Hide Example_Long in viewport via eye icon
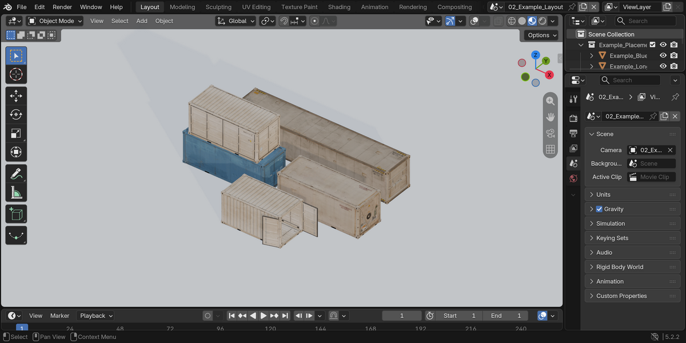 pyautogui.click(x=663, y=66)
